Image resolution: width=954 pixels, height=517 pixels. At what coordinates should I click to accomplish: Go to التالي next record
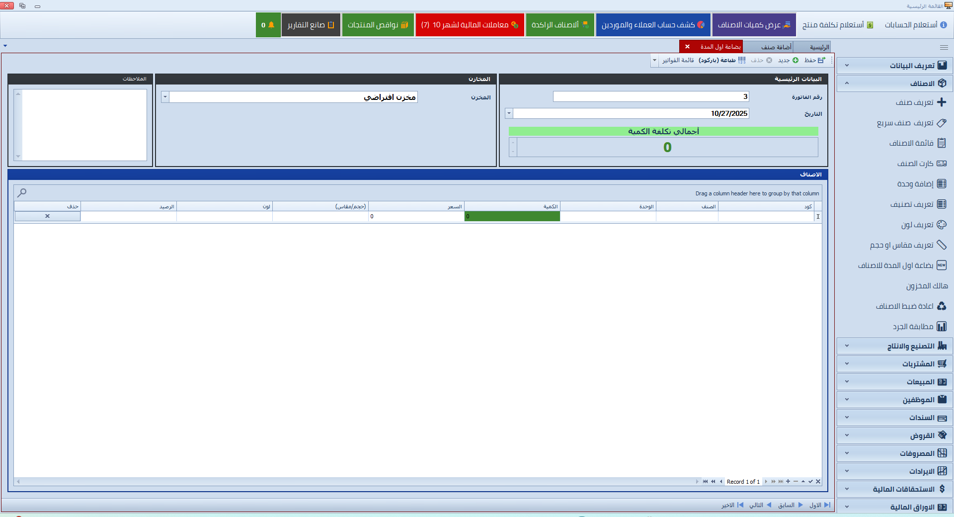[761, 505]
